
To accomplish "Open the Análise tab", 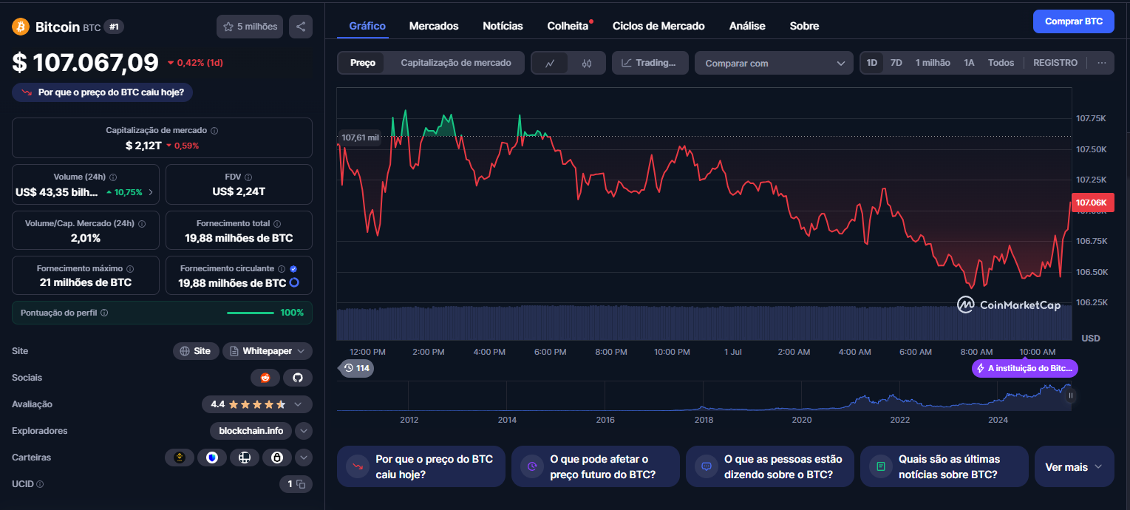I will [747, 26].
